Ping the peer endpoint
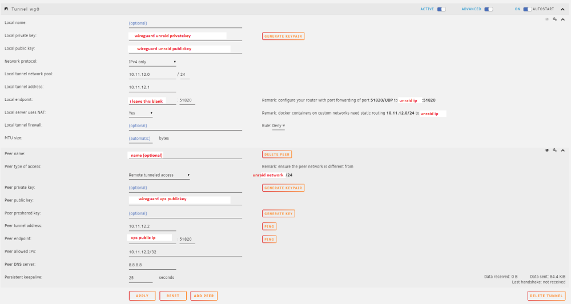571x304 pixels. (269, 240)
